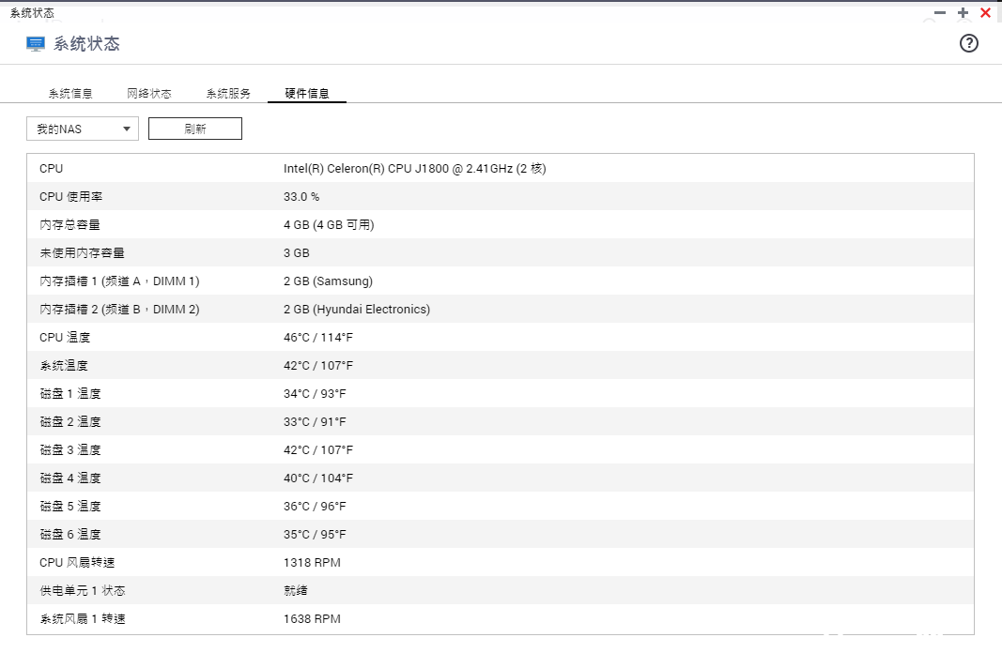Viewport: 1002px width, 653px height.
Task: Click the Intel Celeron J1800 CPU row
Action: pos(500,169)
